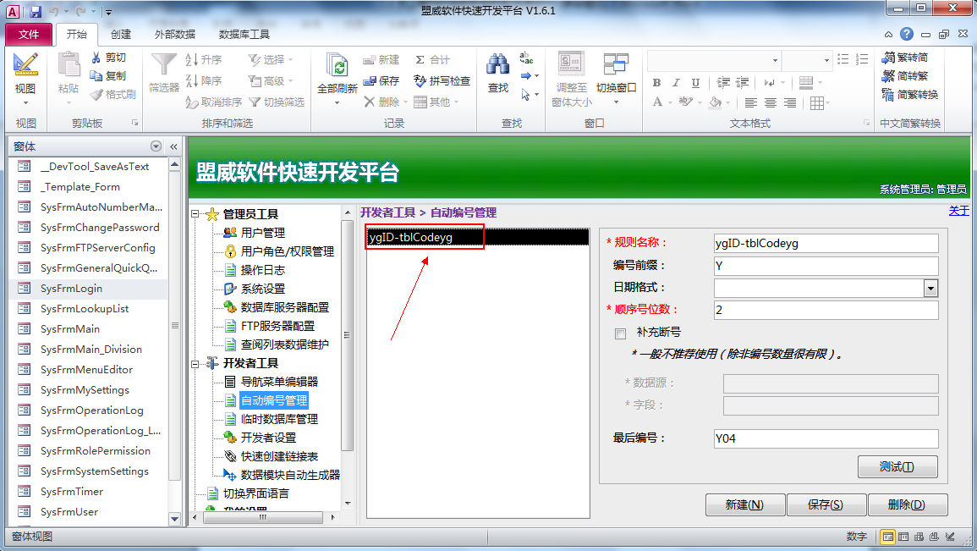977x551 pixels.
Task: Open the 关于 link
Action: click(959, 211)
